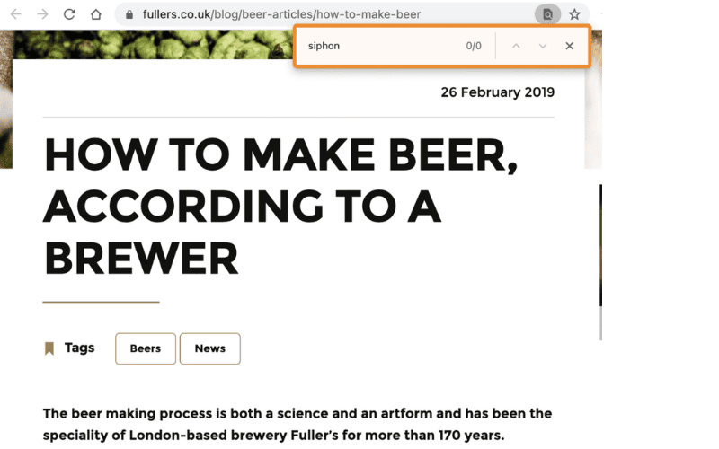View site info via the padlock icon

129,14
